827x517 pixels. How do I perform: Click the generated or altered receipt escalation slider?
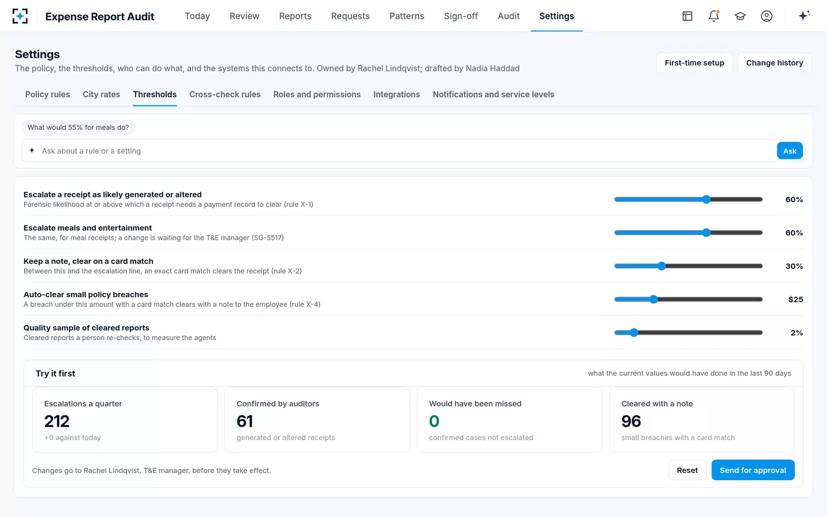[689, 199]
